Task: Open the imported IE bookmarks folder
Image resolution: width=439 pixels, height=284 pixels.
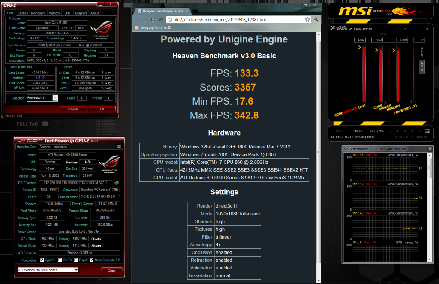Action: pyautogui.click(x=153, y=27)
